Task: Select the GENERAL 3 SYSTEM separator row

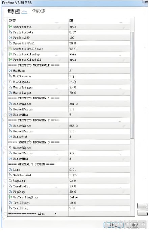Action: (x=31, y=164)
